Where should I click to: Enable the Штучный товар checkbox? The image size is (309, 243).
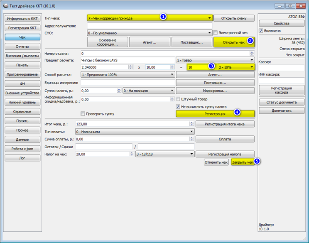click(x=178, y=99)
